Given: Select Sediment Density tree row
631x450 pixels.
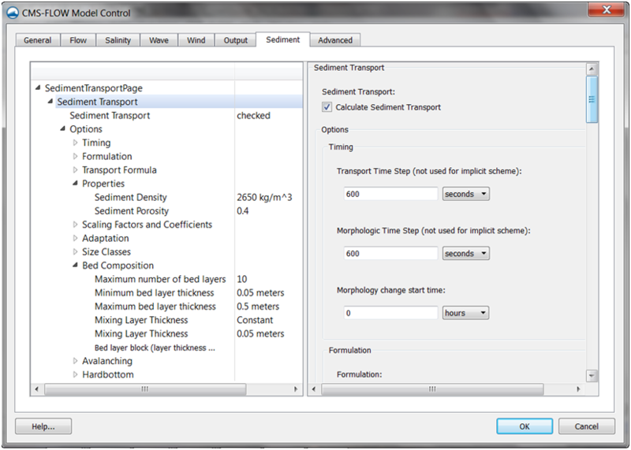Looking at the screenshot, I should pyautogui.click(x=130, y=197).
